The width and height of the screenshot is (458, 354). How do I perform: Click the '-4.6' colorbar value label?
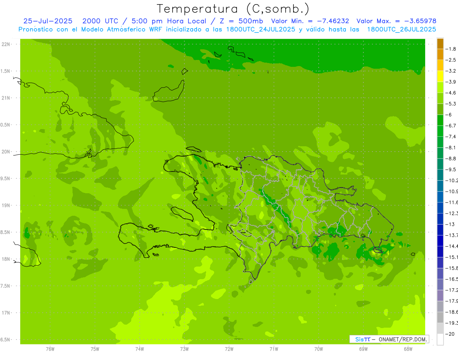451,93
